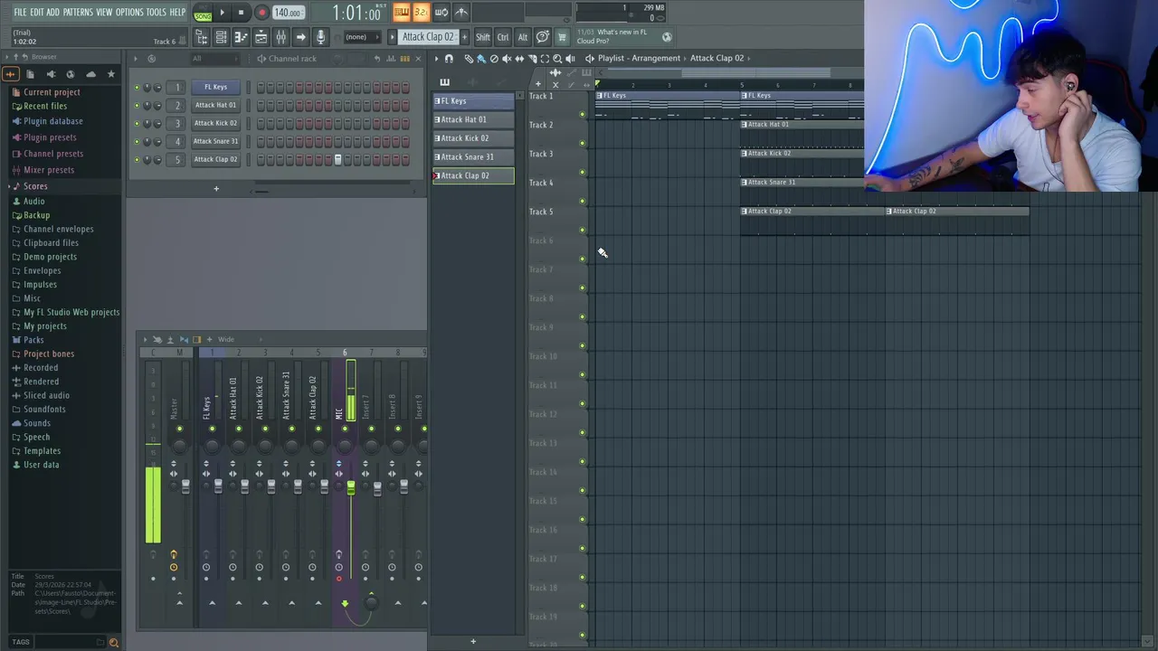Select Attack Kick 02 in the pattern picker

(x=473, y=138)
